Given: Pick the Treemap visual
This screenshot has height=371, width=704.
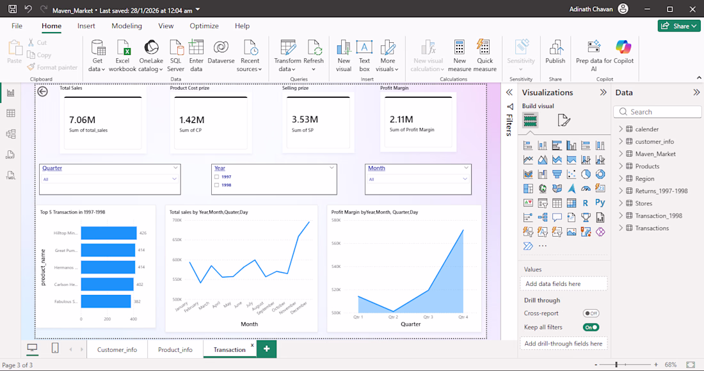Looking at the screenshot, I should [x=528, y=189].
